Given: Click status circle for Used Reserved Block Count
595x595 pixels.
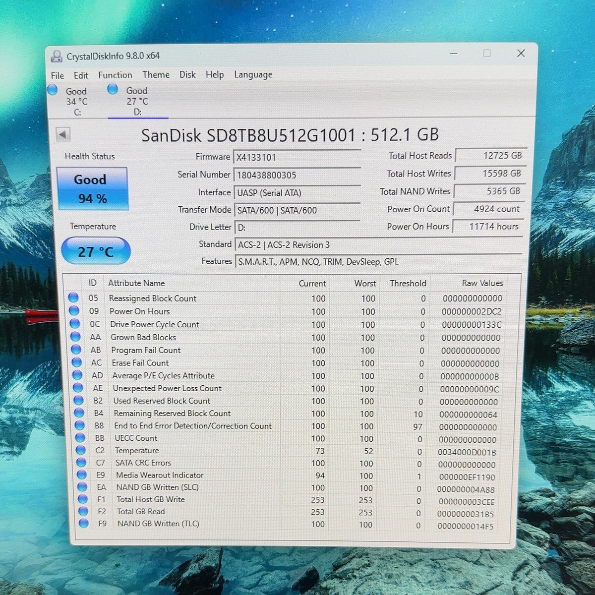Looking at the screenshot, I should [78, 400].
